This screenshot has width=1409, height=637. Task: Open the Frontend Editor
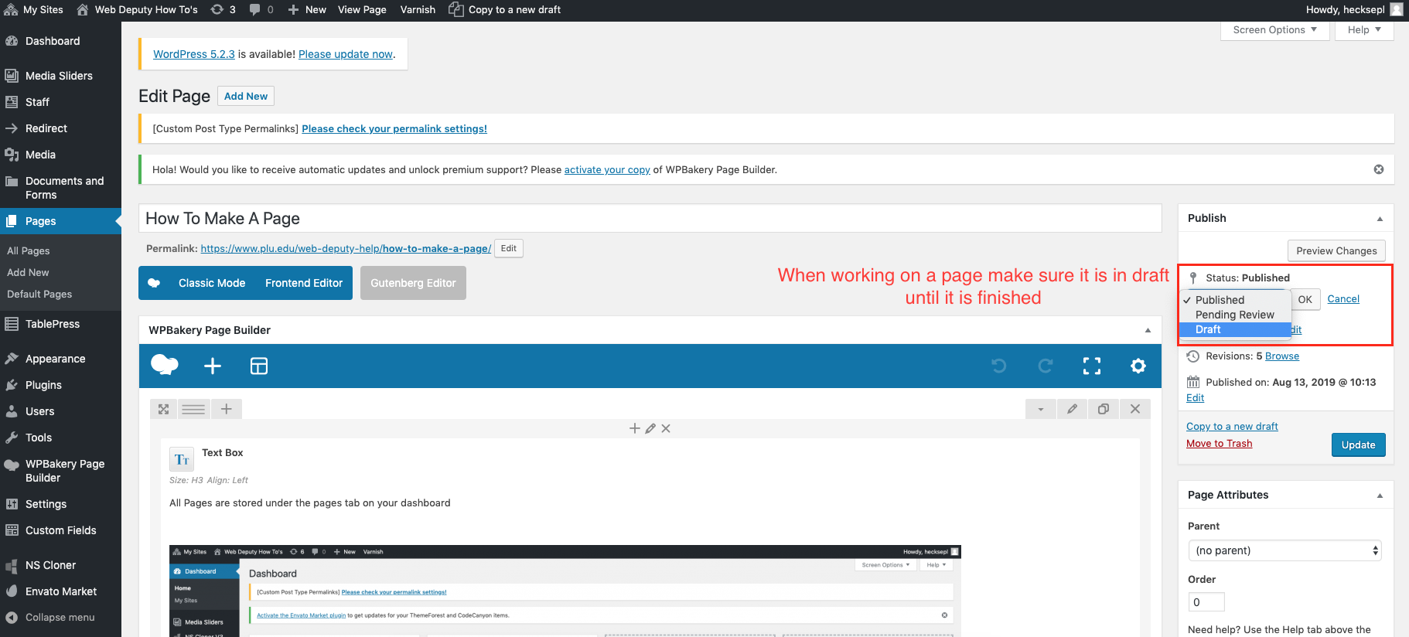(304, 283)
